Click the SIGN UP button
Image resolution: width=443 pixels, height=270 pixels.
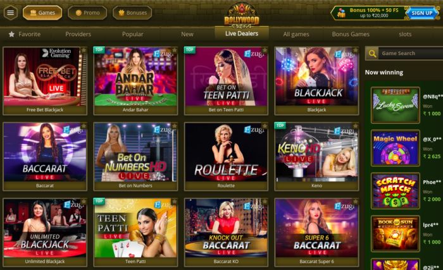pos(422,13)
